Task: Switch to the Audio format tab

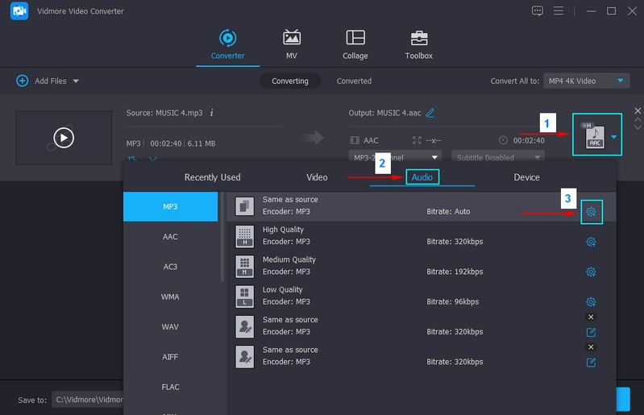Action: 422,177
